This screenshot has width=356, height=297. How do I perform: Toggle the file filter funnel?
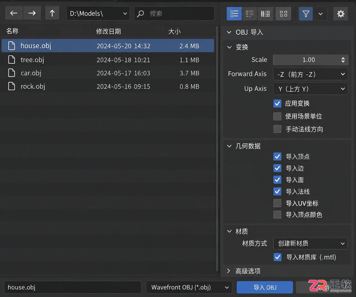tap(306, 13)
